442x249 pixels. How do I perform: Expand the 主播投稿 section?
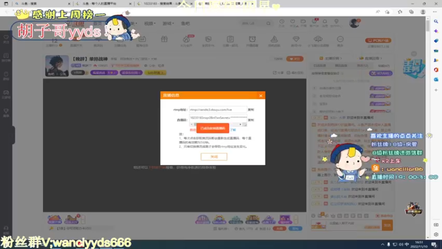(x=330, y=59)
